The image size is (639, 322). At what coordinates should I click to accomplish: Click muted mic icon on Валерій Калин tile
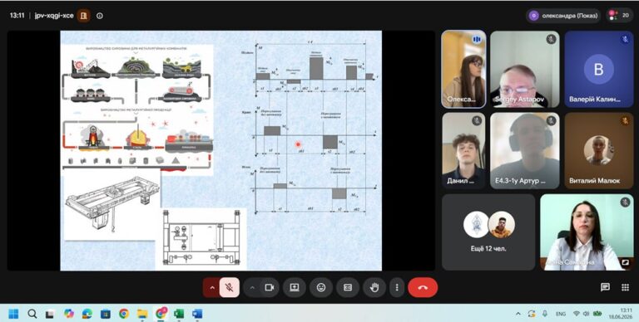click(625, 39)
